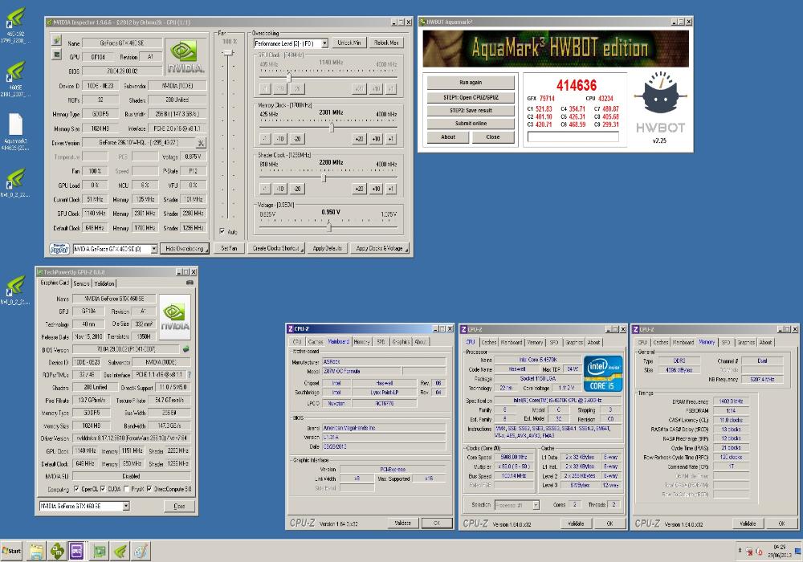
Task: Open the Memory tab in the ASRock mainboard CPU-Z window
Action: coord(361,342)
